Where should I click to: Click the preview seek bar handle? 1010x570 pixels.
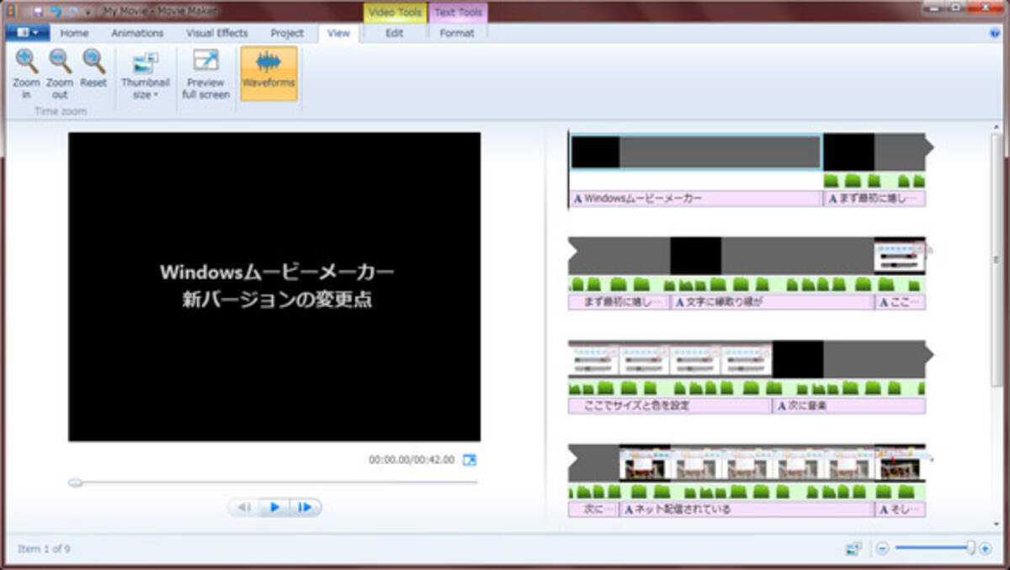76,482
